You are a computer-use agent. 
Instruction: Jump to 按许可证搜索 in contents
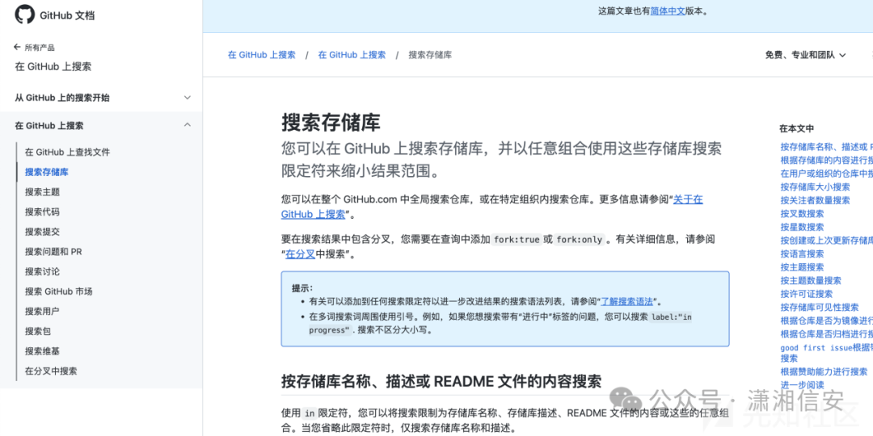(807, 294)
